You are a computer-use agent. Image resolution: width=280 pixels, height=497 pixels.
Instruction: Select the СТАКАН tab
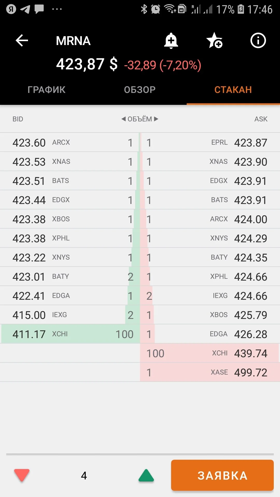pyautogui.click(x=233, y=90)
